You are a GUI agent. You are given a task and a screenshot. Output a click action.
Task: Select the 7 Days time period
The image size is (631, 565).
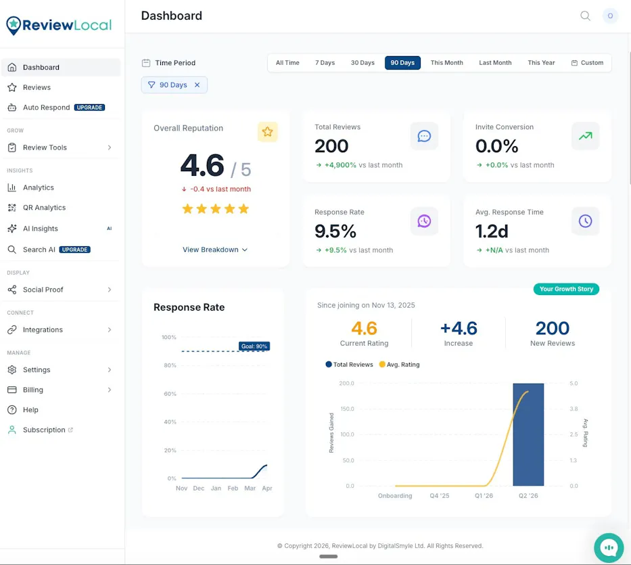[x=325, y=63]
